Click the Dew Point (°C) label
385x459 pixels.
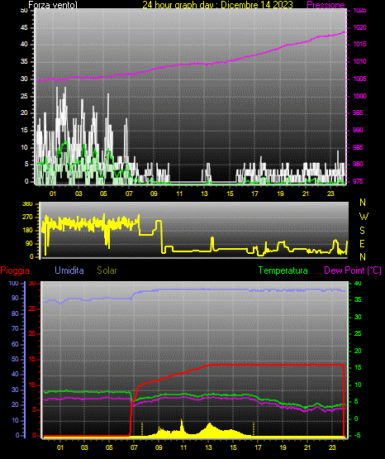pyautogui.click(x=353, y=270)
